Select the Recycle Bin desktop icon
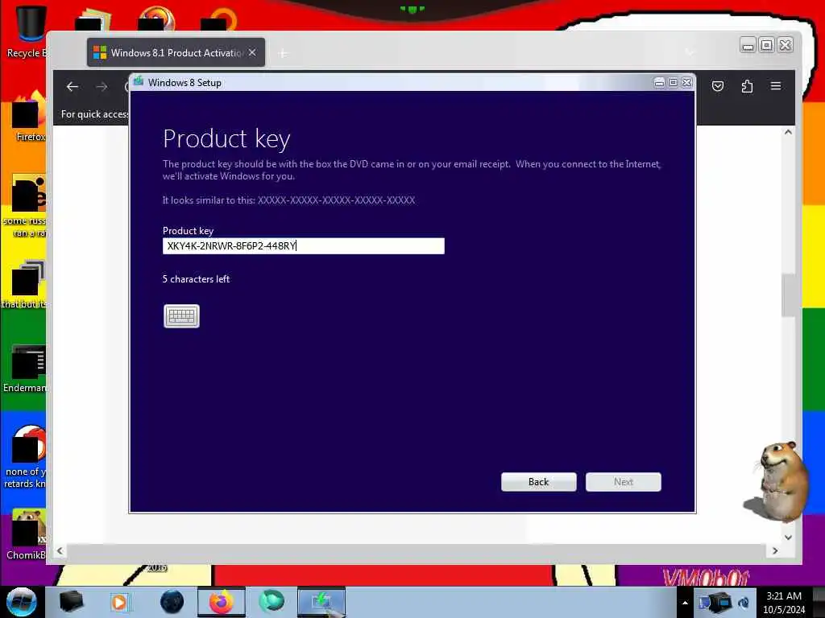The image size is (825, 618). pyautogui.click(x=29, y=30)
